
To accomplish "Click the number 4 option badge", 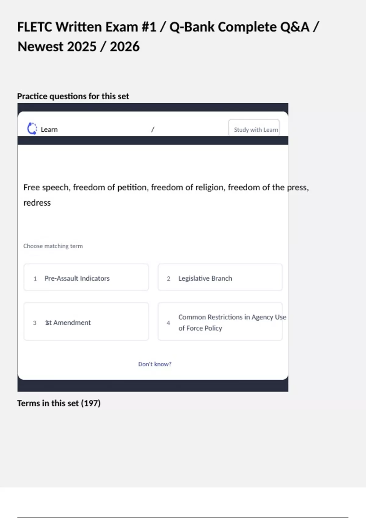I will click(x=168, y=323).
